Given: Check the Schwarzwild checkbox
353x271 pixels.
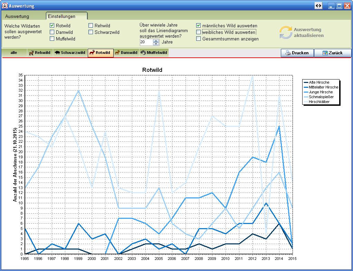Looking at the screenshot, I should [91, 32].
